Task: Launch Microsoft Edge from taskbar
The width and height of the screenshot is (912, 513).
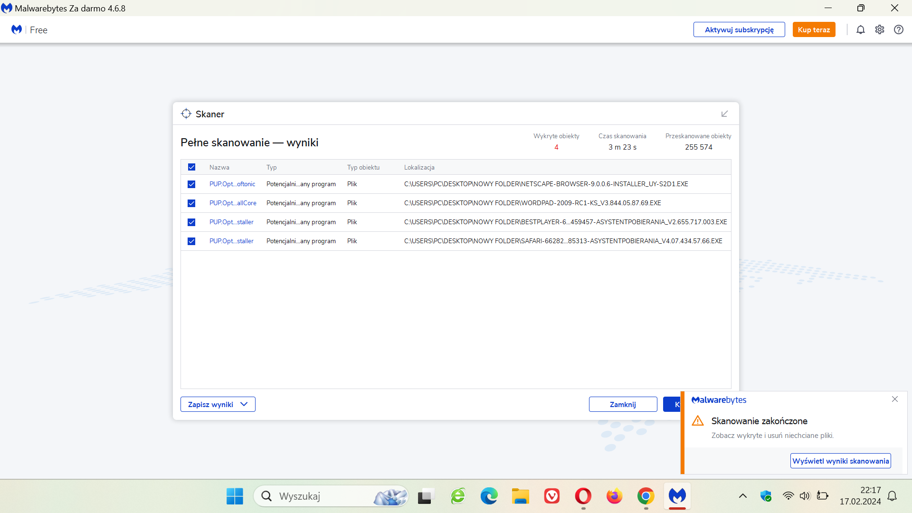Action: tap(489, 496)
